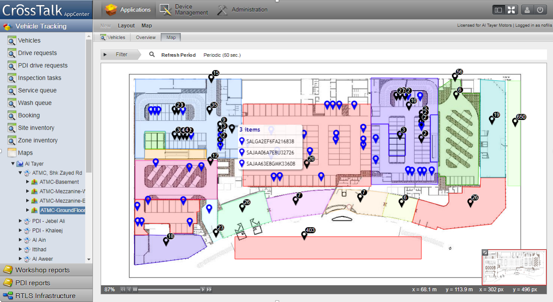
Task: Zoom out fully with double-left arrow
Action: pyautogui.click(x=123, y=290)
